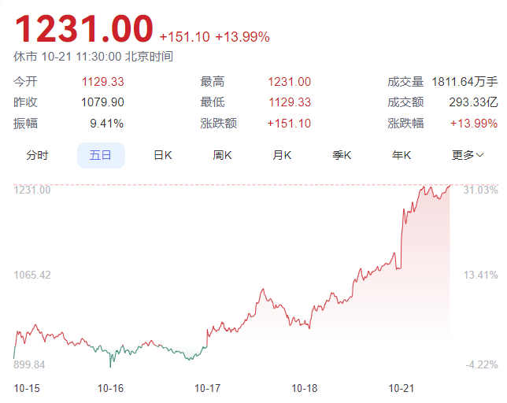Show the 月K monthly chart
This screenshot has height=403, width=507.
282,155
